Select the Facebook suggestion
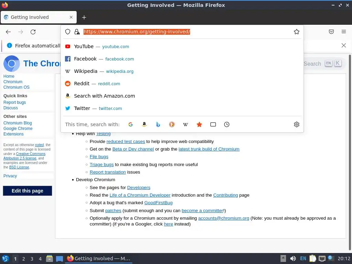The height and width of the screenshot is (264, 352). (x=182, y=59)
